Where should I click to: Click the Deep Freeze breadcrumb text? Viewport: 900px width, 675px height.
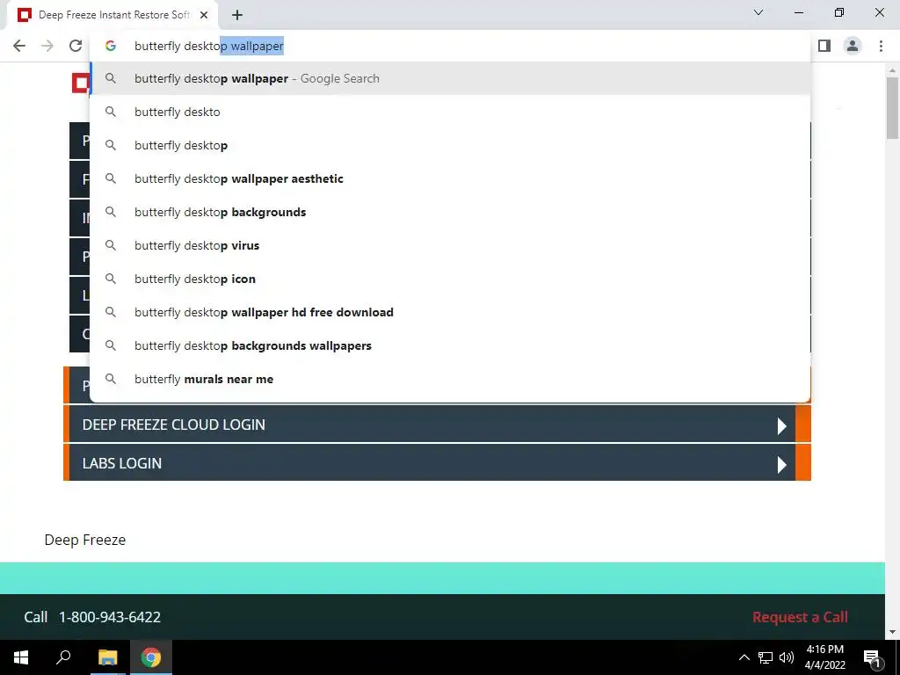coord(85,541)
